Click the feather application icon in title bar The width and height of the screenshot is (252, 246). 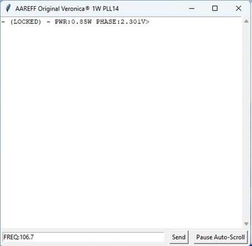[x=8, y=8]
